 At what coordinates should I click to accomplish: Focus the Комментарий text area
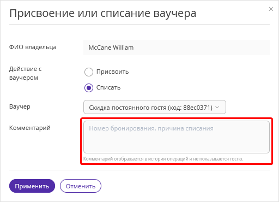click(x=177, y=137)
